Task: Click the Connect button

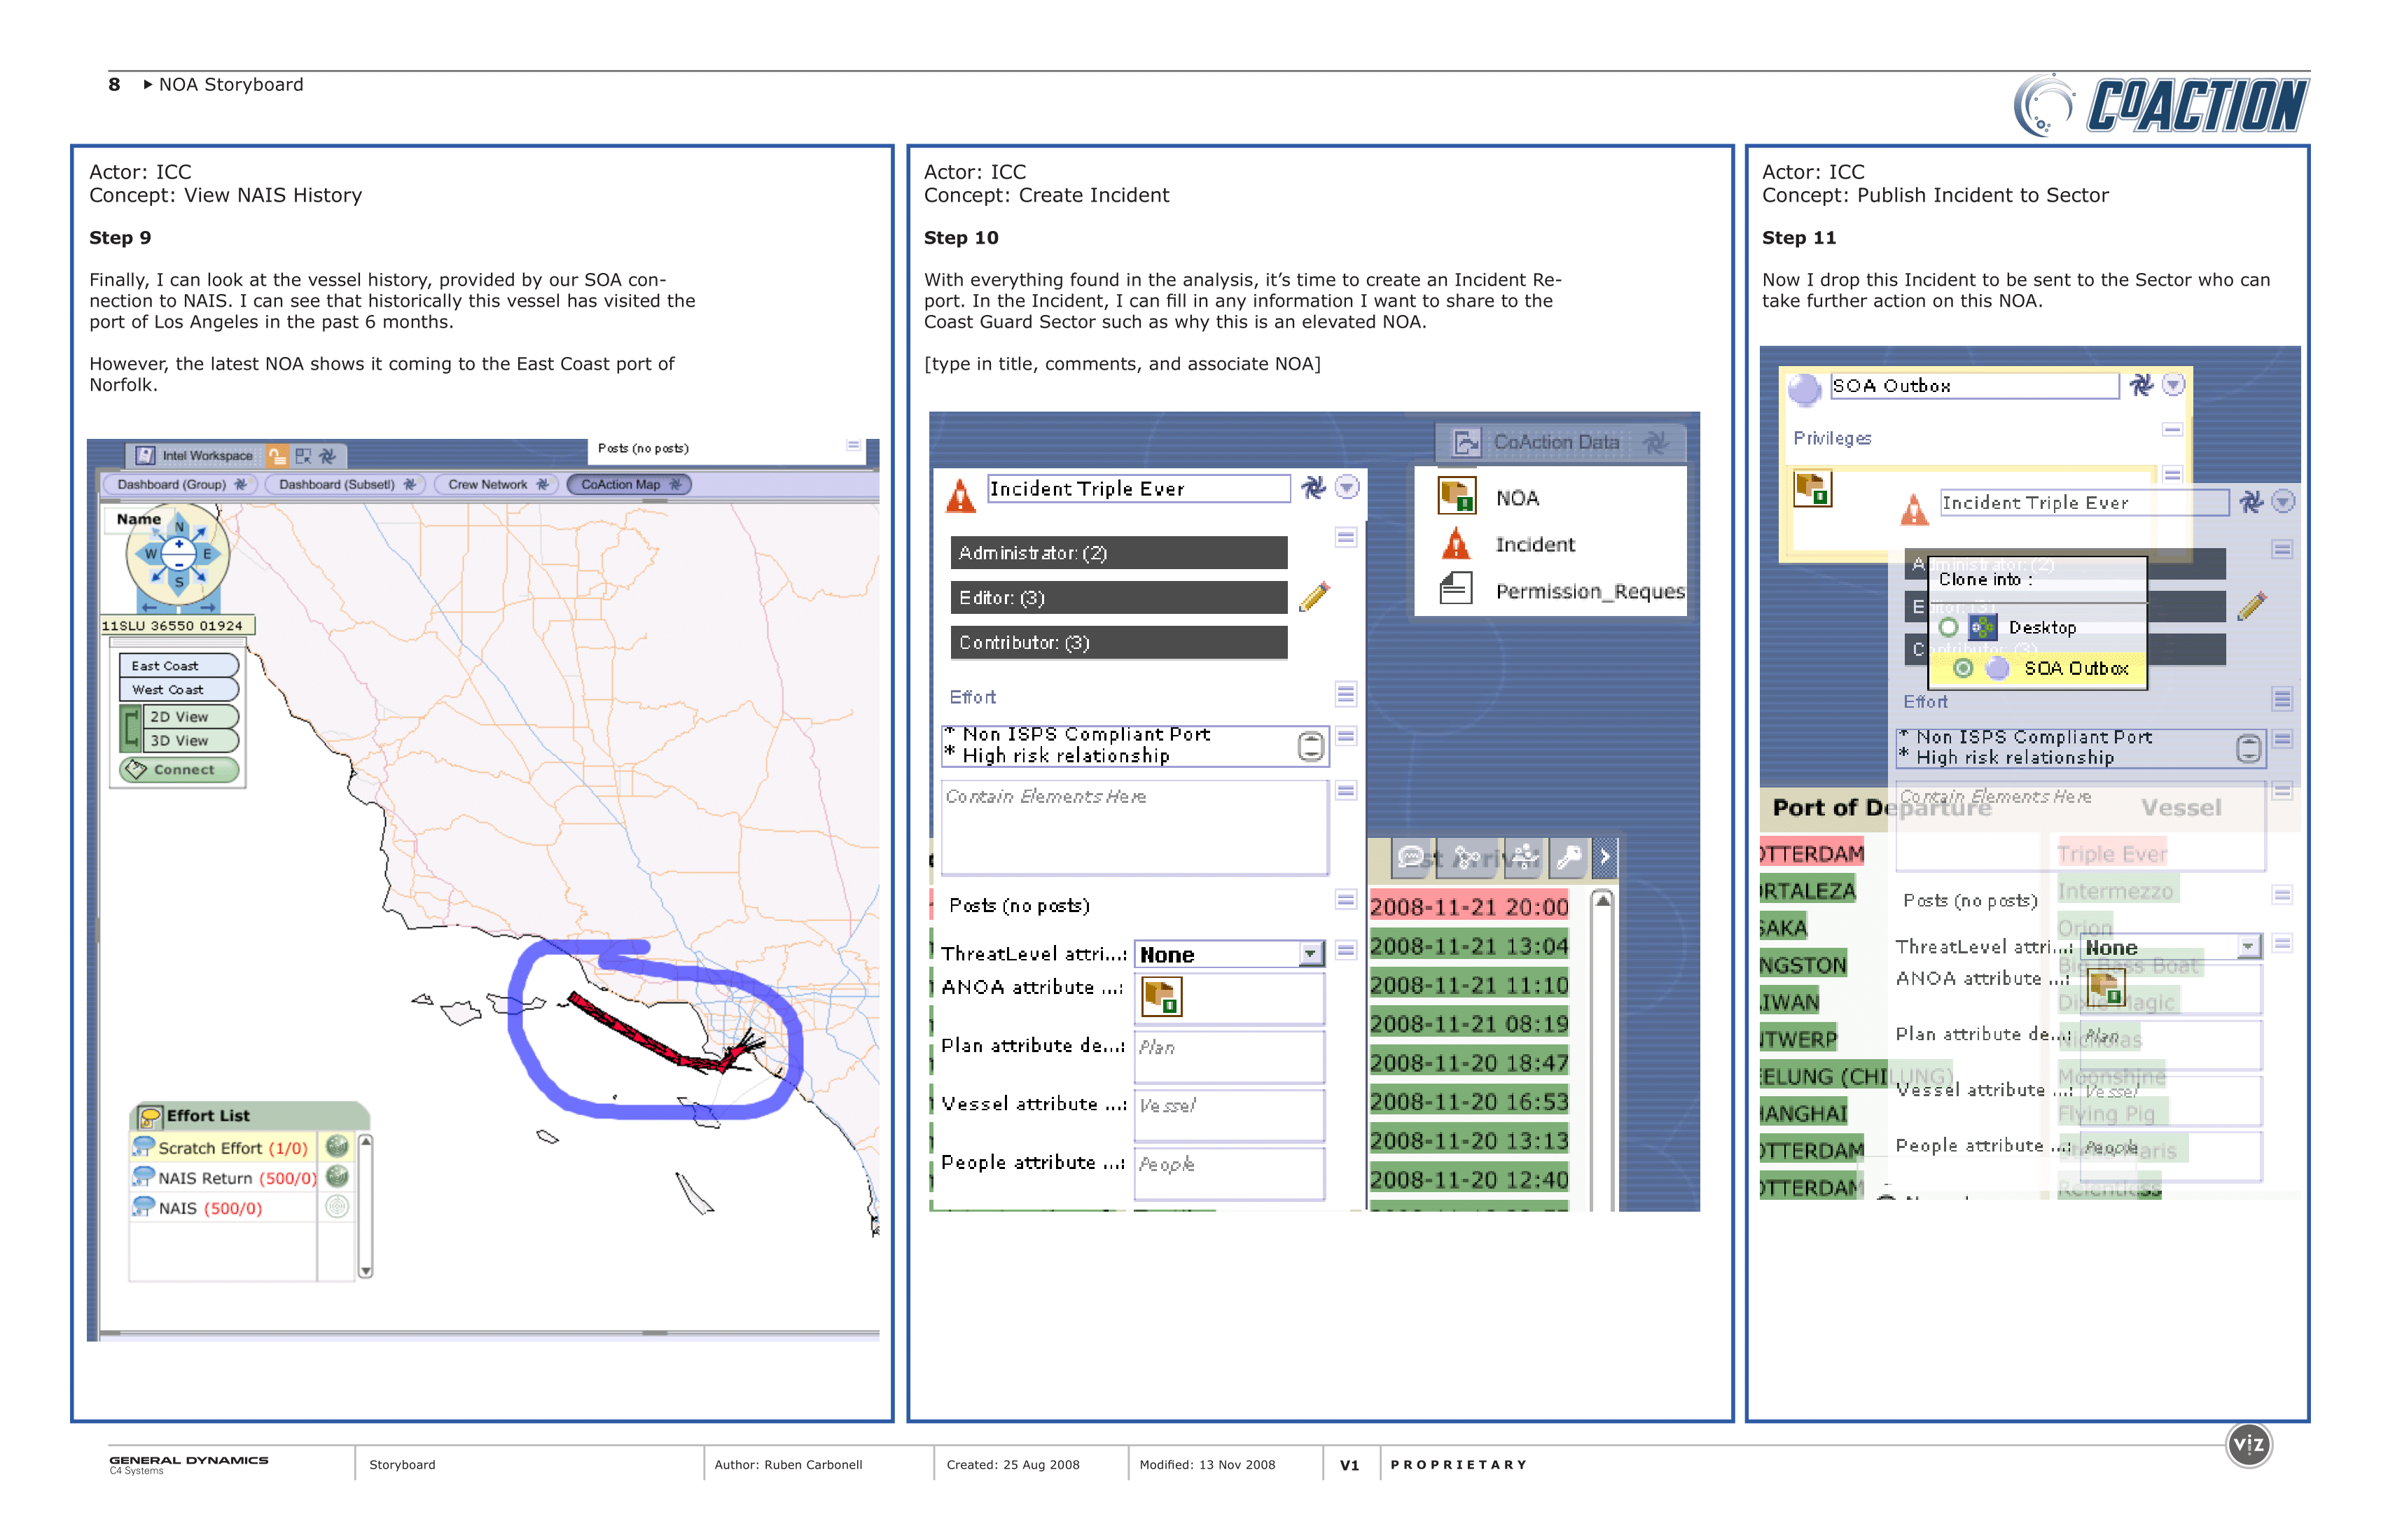Action: tap(179, 770)
